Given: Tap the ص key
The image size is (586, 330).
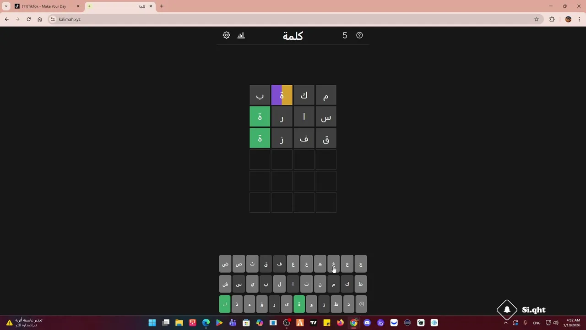Looking at the screenshot, I should [x=239, y=264].
